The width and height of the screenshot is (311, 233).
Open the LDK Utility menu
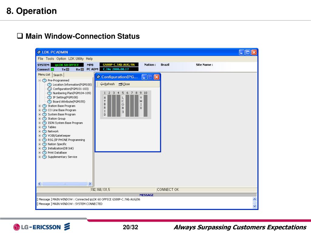pyautogui.click(x=76, y=59)
